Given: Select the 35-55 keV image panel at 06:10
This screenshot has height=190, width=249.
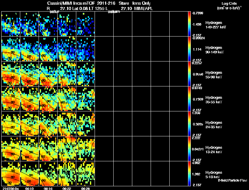Looking at the screenshot, I should click(29, 99).
